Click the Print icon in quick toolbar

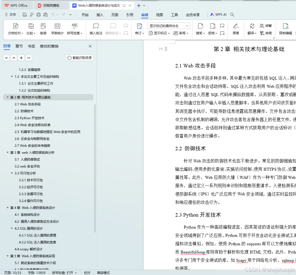click(x=39, y=15)
